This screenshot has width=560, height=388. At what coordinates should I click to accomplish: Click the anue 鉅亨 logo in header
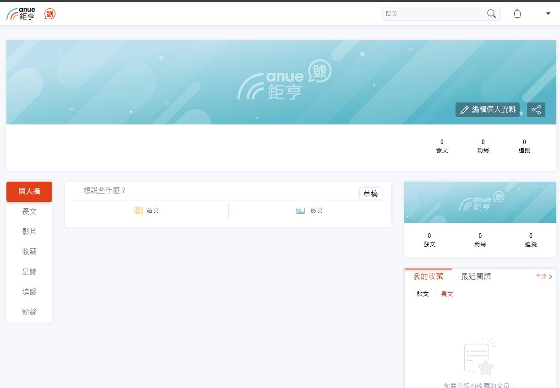[21, 14]
